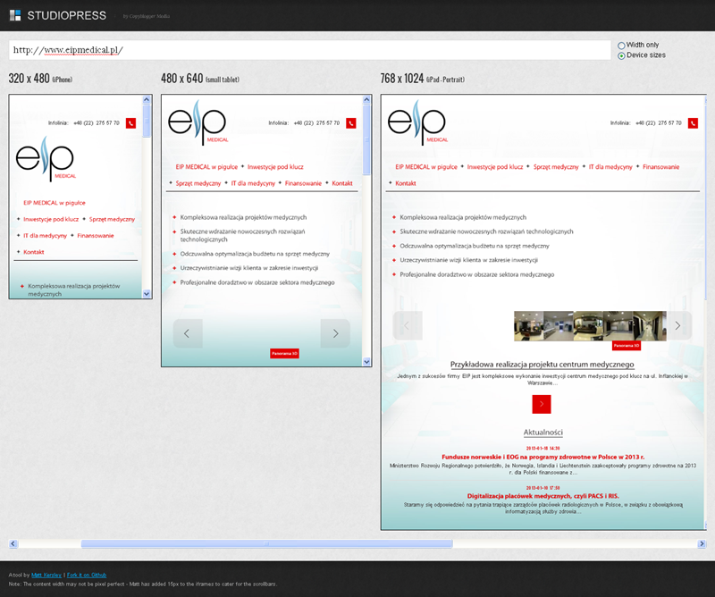This screenshot has height=597, width=715.
Task: Open the Matt Kersley footer link
Action: [43, 575]
